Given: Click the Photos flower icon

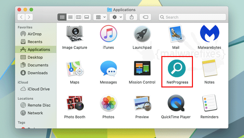Looking at the screenshot, I should (x=108, y=103).
